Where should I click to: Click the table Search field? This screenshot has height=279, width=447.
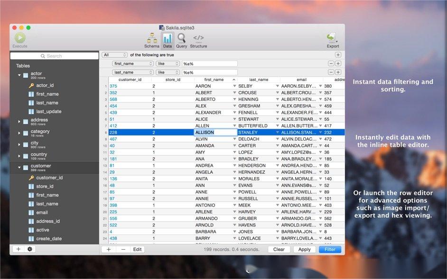pos(55,56)
